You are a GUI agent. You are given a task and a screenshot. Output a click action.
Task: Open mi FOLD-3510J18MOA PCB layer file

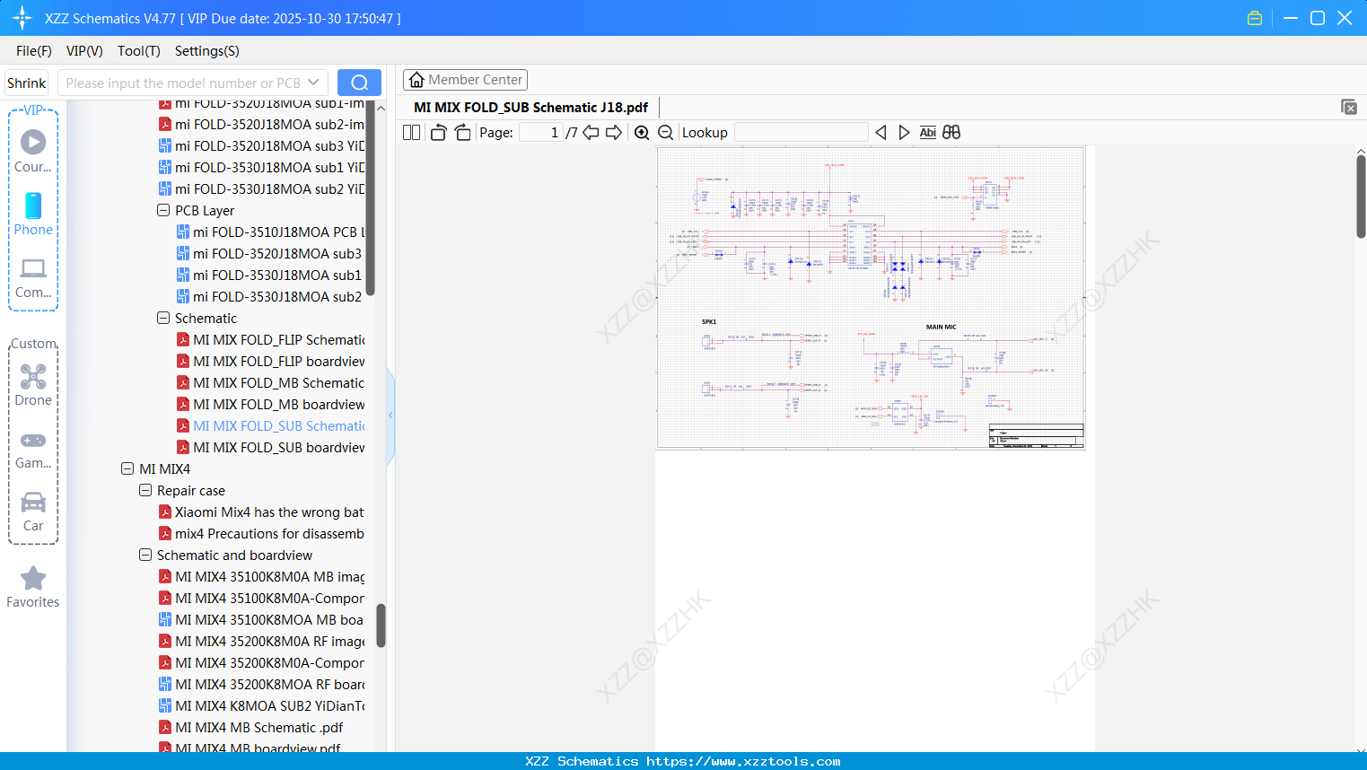click(271, 232)
